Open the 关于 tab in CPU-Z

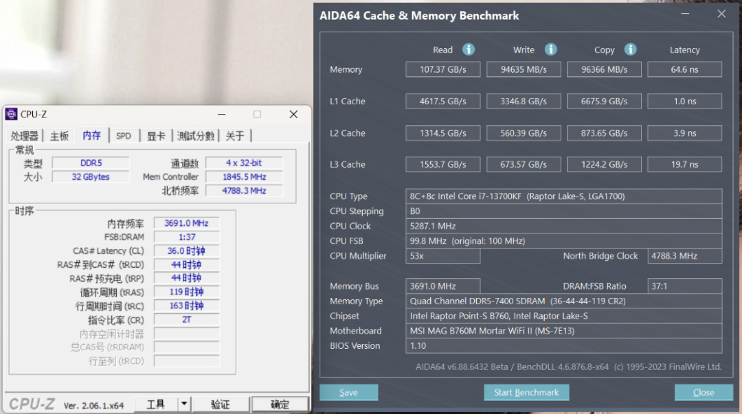[x=235, y=136]
